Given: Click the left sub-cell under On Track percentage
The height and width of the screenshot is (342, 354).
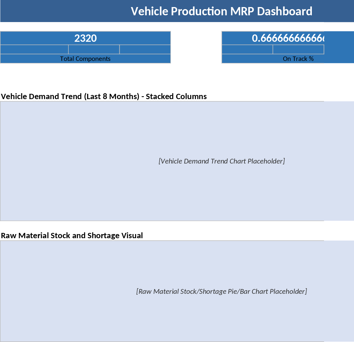Looking at the screenshot, I should point(247,49).
